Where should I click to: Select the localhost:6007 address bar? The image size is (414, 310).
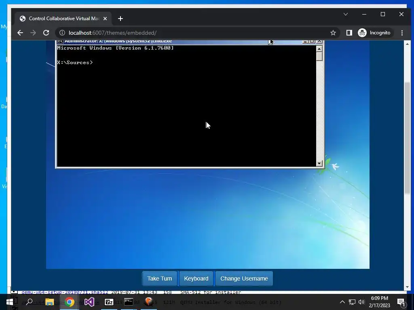click(x=197, y=33)
